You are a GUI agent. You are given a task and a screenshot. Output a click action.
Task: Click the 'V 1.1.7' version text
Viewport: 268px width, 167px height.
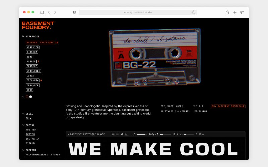[198, 106]
